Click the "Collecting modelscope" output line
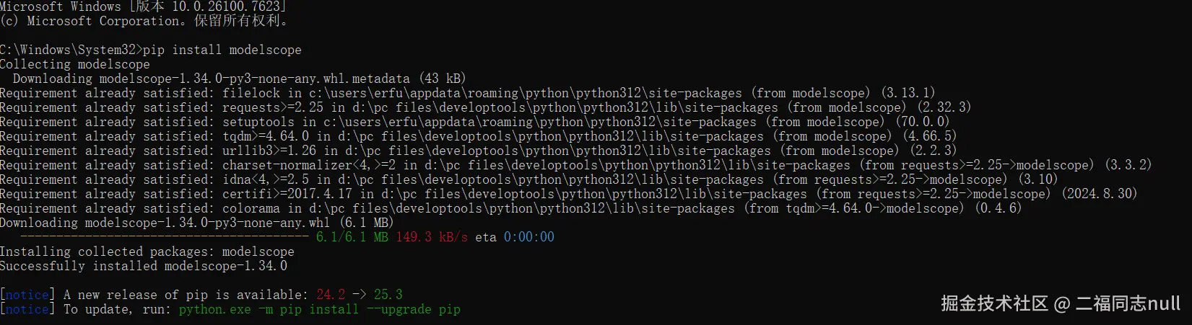This screenshot has height=325, width=1192. pyautogui.click(x=75, y=64)
